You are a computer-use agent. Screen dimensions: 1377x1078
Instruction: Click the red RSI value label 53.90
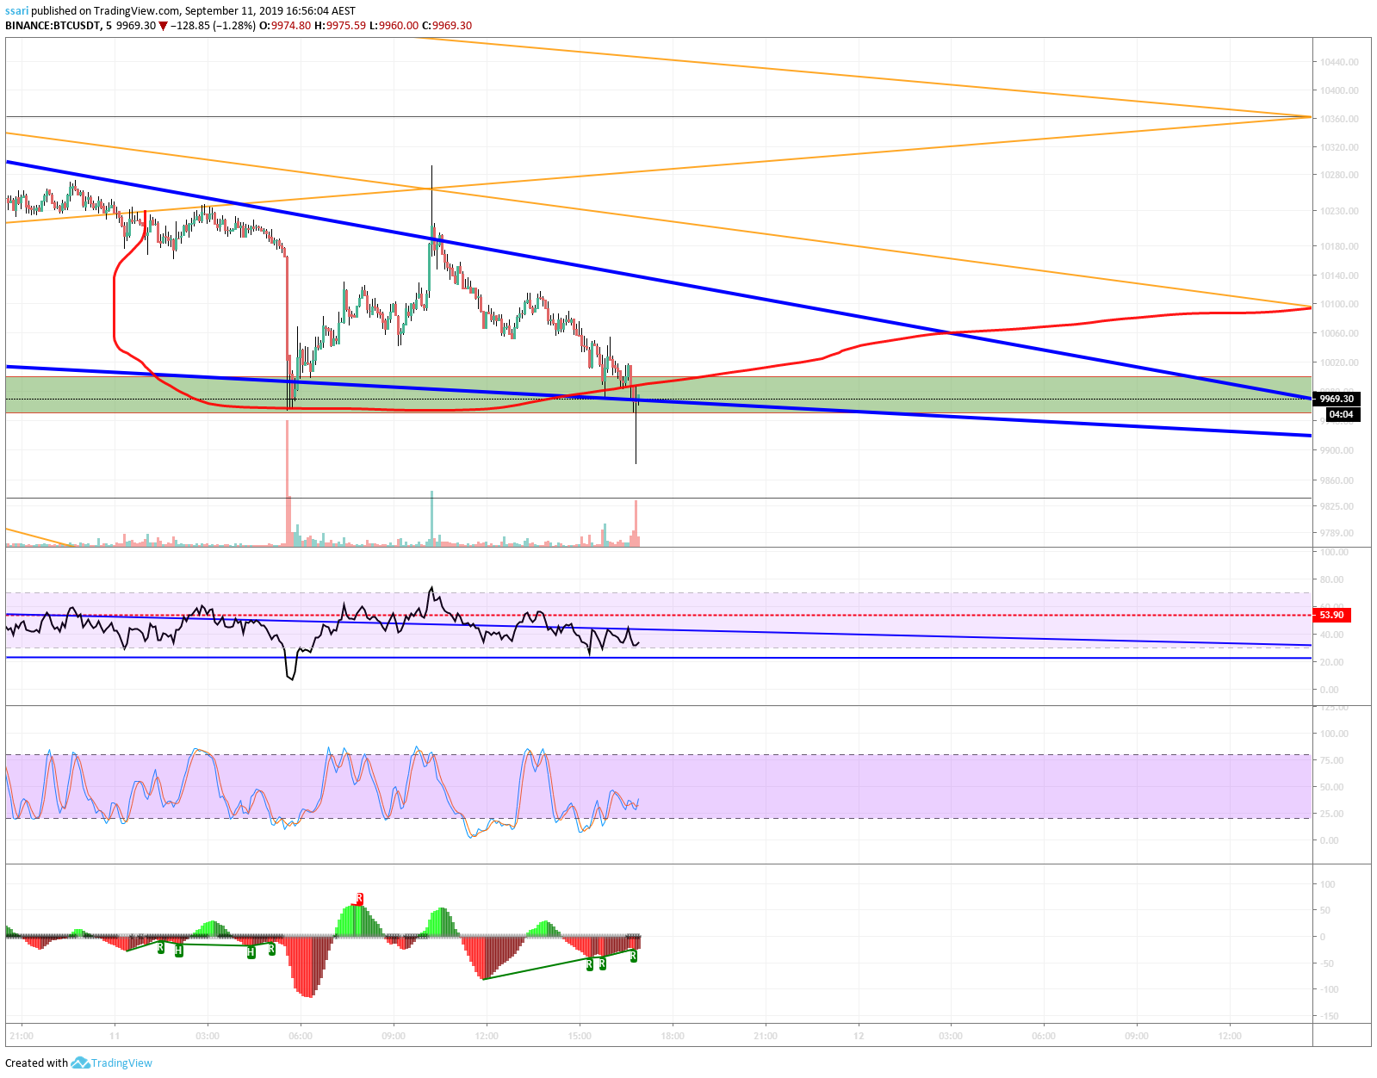(1331, 615)
